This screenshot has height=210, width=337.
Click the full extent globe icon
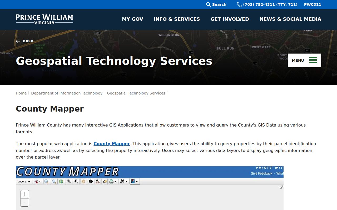61,181
